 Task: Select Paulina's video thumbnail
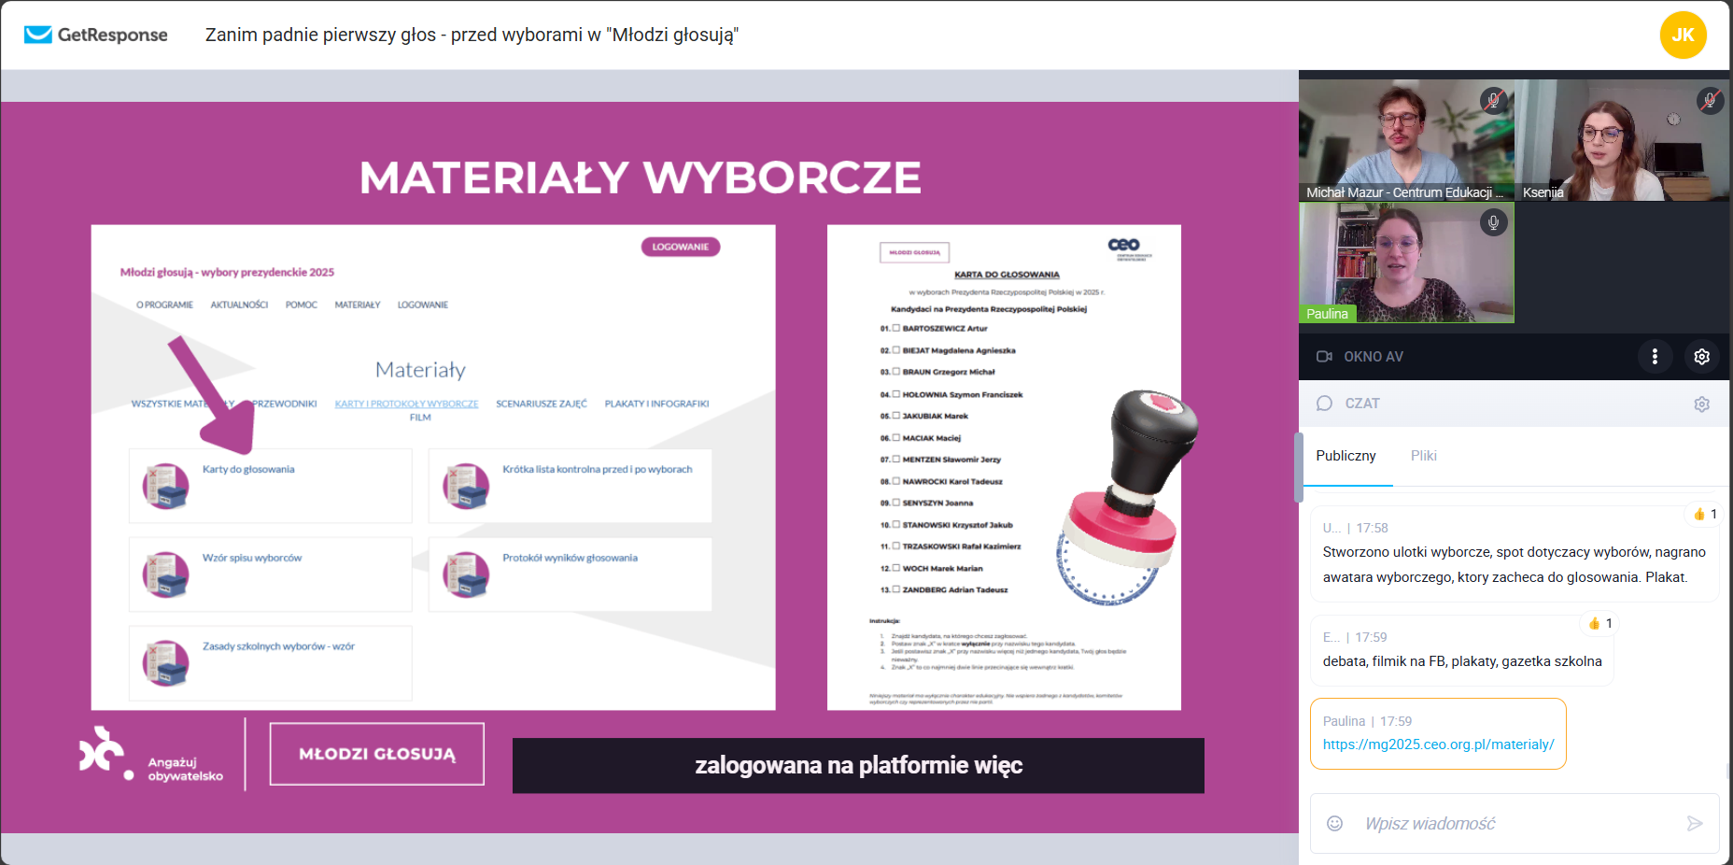(1406, 263)
